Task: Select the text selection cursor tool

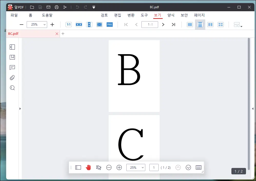Action: coord(98,167)
